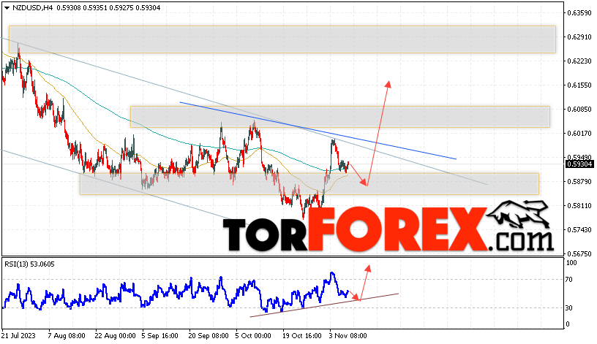Image resolution: width=597 pixels, height=344 pixels.
Task: Click the 0.62910 price axis label
Action: [579, 37]
